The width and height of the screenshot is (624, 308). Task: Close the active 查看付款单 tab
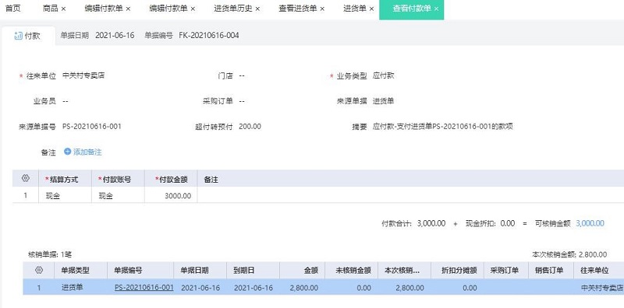(x=436, y=9)
